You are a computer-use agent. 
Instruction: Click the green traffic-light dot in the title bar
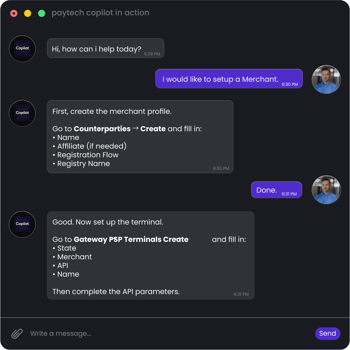click(x=42, y=13)
